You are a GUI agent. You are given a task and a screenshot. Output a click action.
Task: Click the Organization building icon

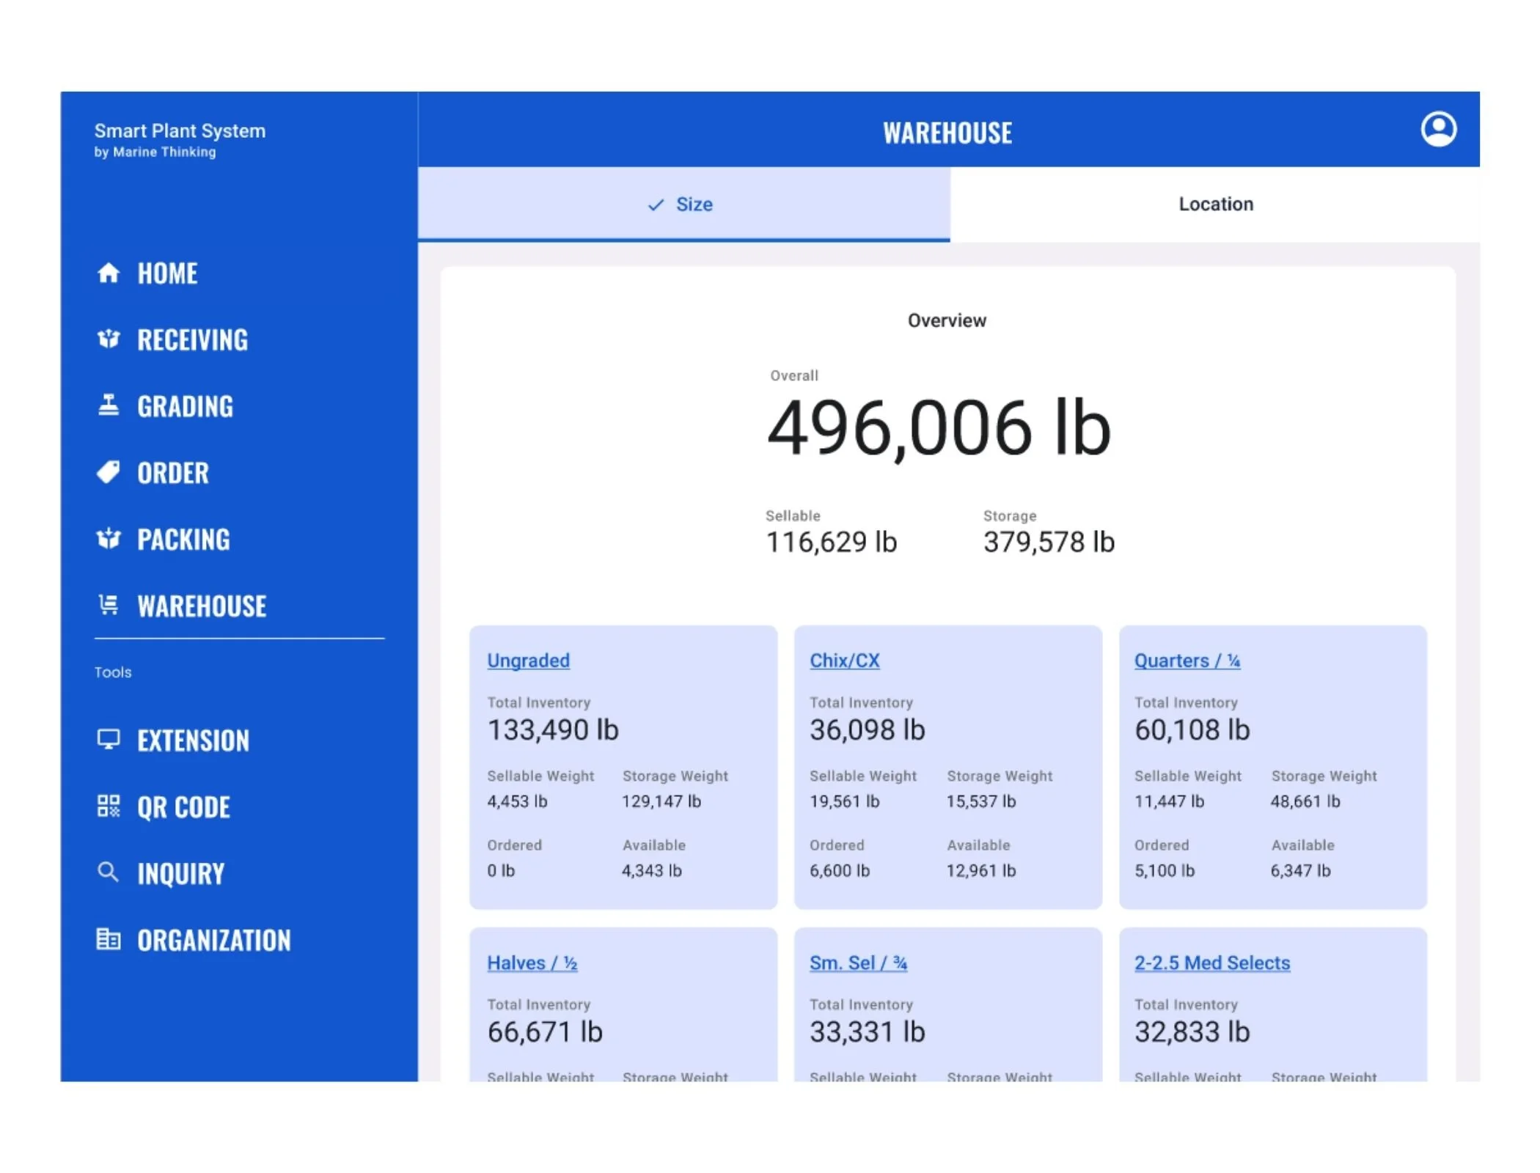coord(108,939)
